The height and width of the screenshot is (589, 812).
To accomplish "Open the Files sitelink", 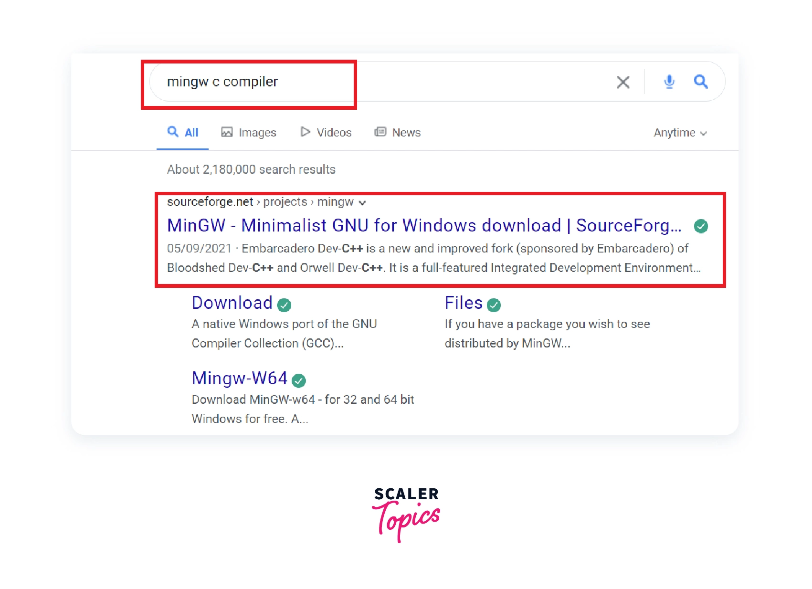I will [464, 303].
